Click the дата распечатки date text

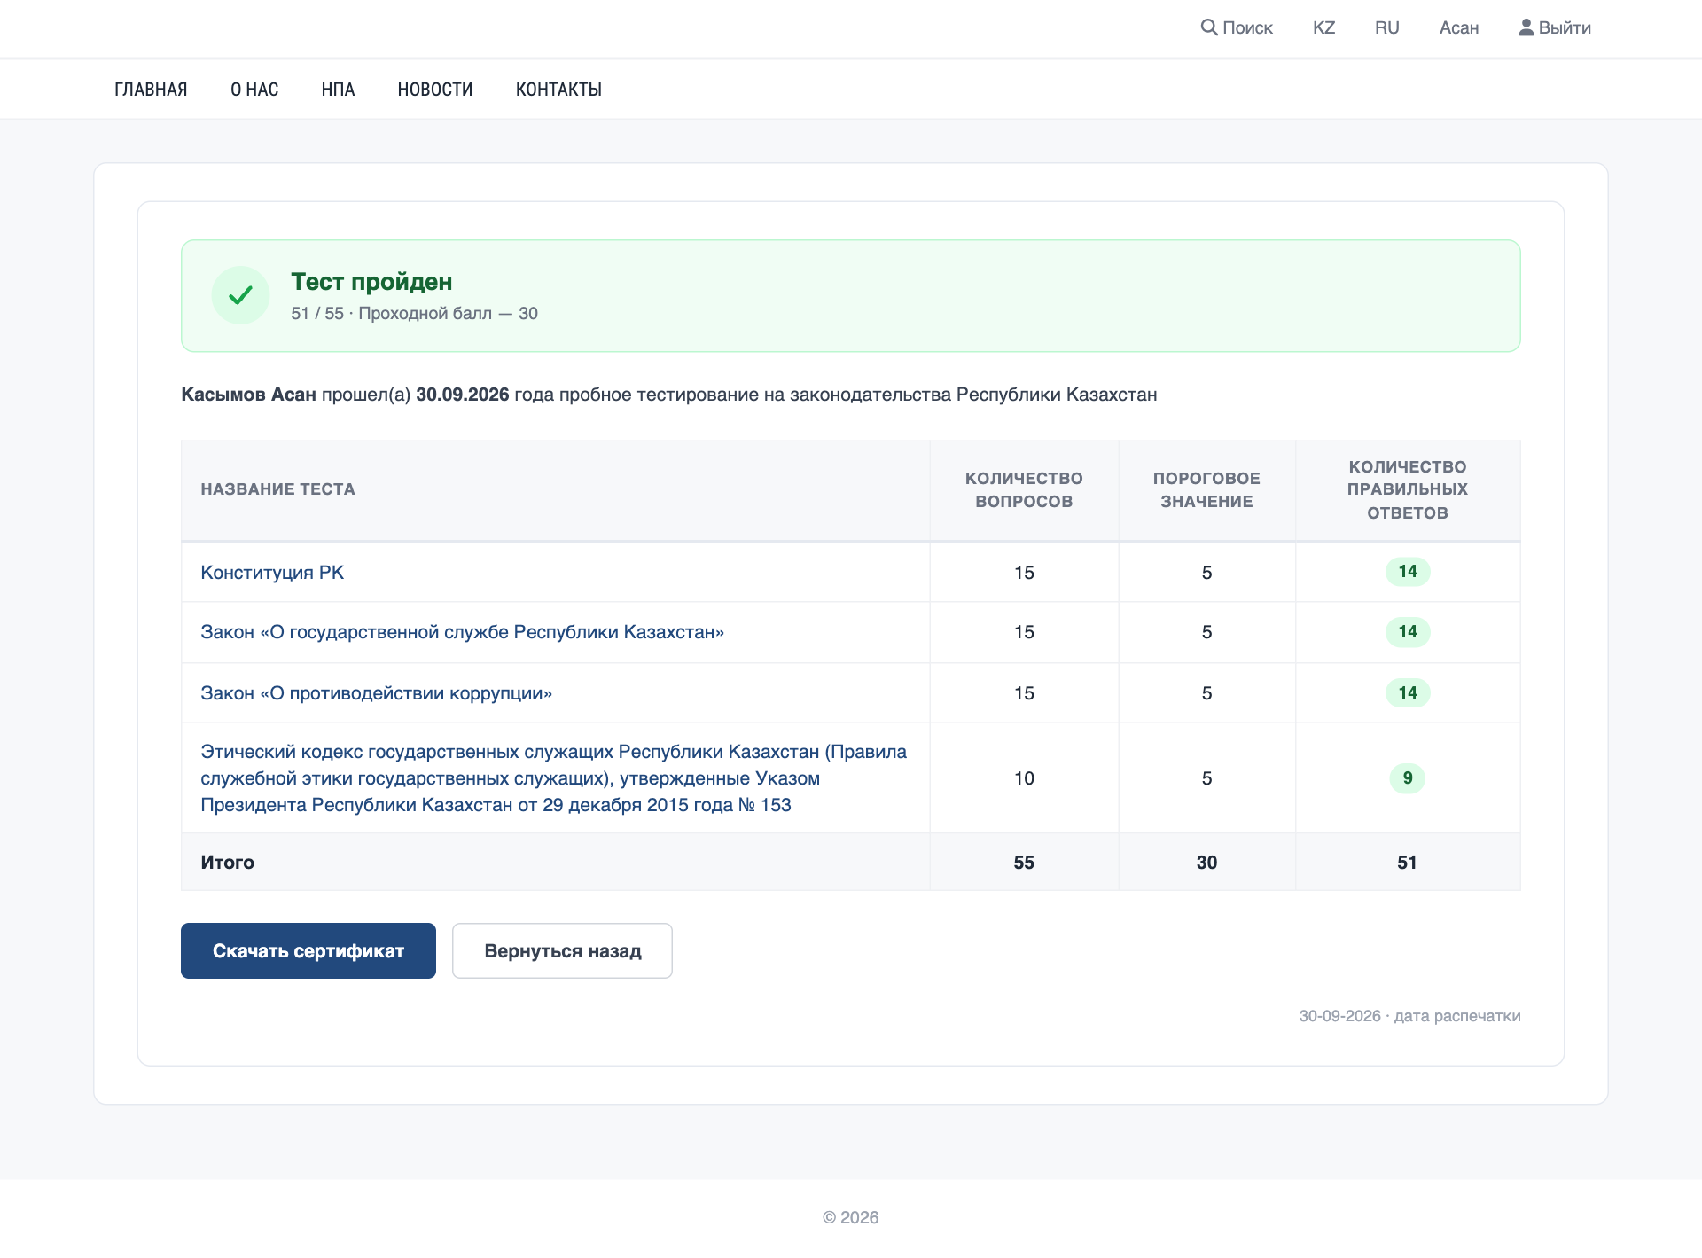[x=1409, y=1016]
